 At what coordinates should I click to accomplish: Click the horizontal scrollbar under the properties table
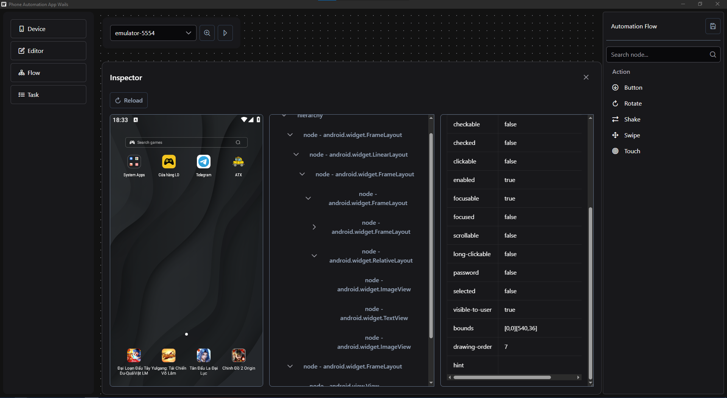coord(502,377)
